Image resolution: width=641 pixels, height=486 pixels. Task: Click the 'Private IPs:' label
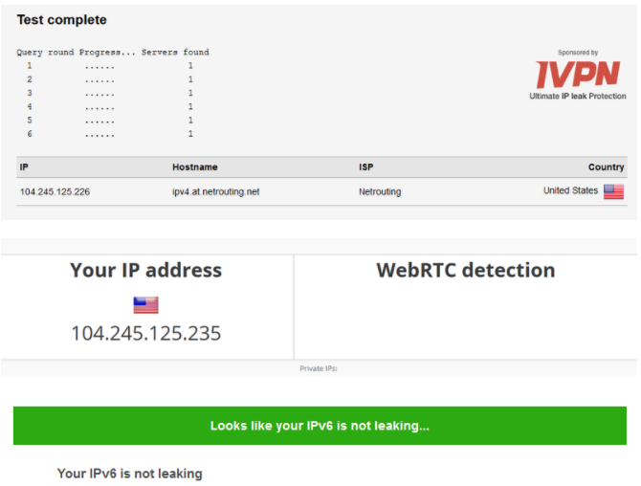[x=319, y=368]
